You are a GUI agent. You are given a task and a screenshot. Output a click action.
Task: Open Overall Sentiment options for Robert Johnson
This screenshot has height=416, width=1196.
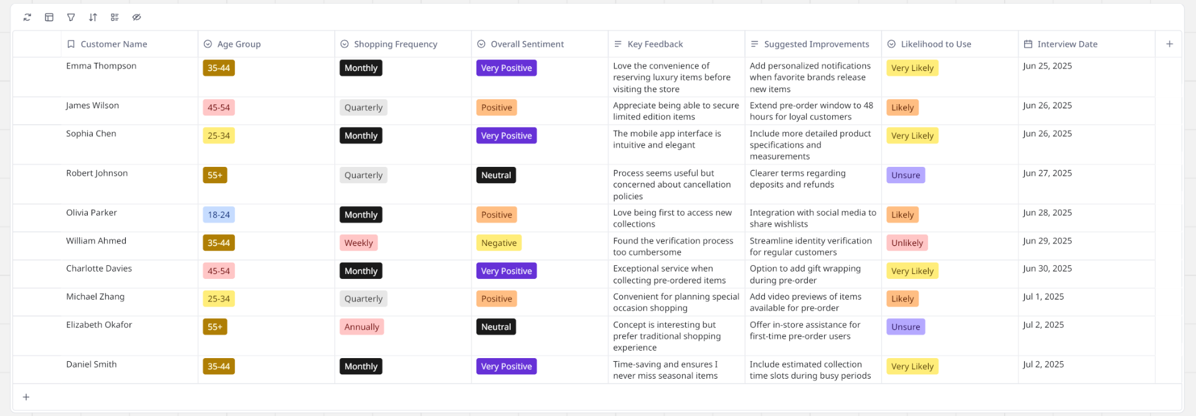click(496, 175)
